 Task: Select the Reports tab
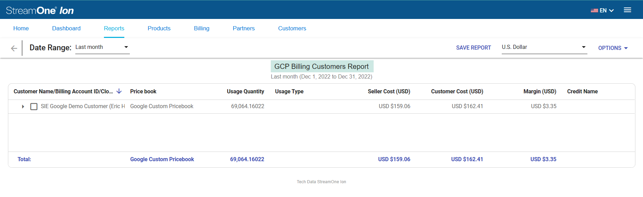[x=114, y=28]
